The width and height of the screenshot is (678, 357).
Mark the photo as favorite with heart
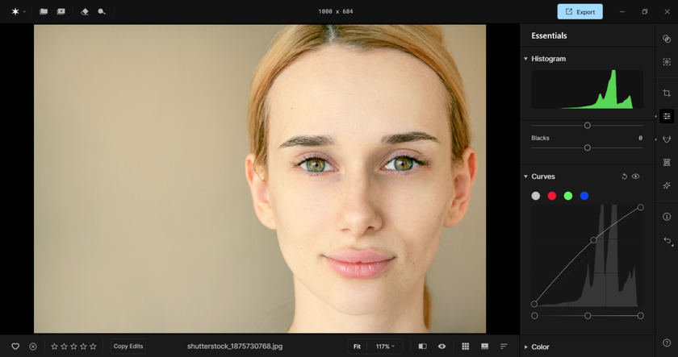click(15, 347)
